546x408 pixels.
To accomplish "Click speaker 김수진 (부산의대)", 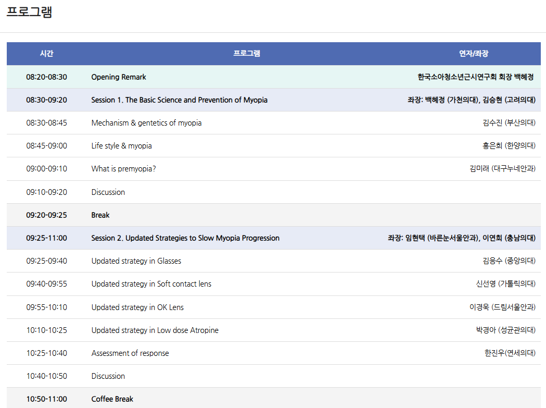I will [x=509, y=123].
